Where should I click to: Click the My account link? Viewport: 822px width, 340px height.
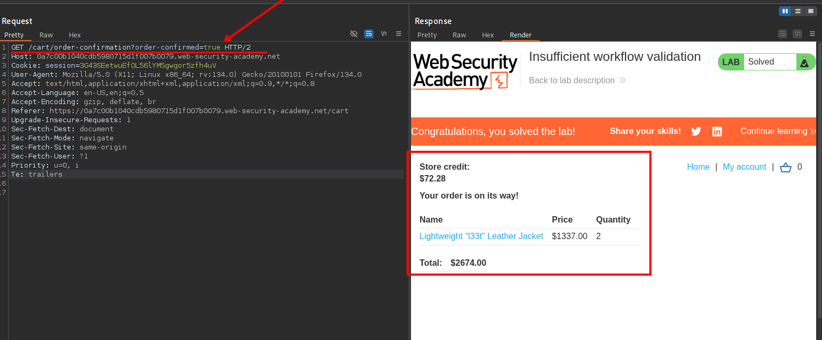(744, 167)
